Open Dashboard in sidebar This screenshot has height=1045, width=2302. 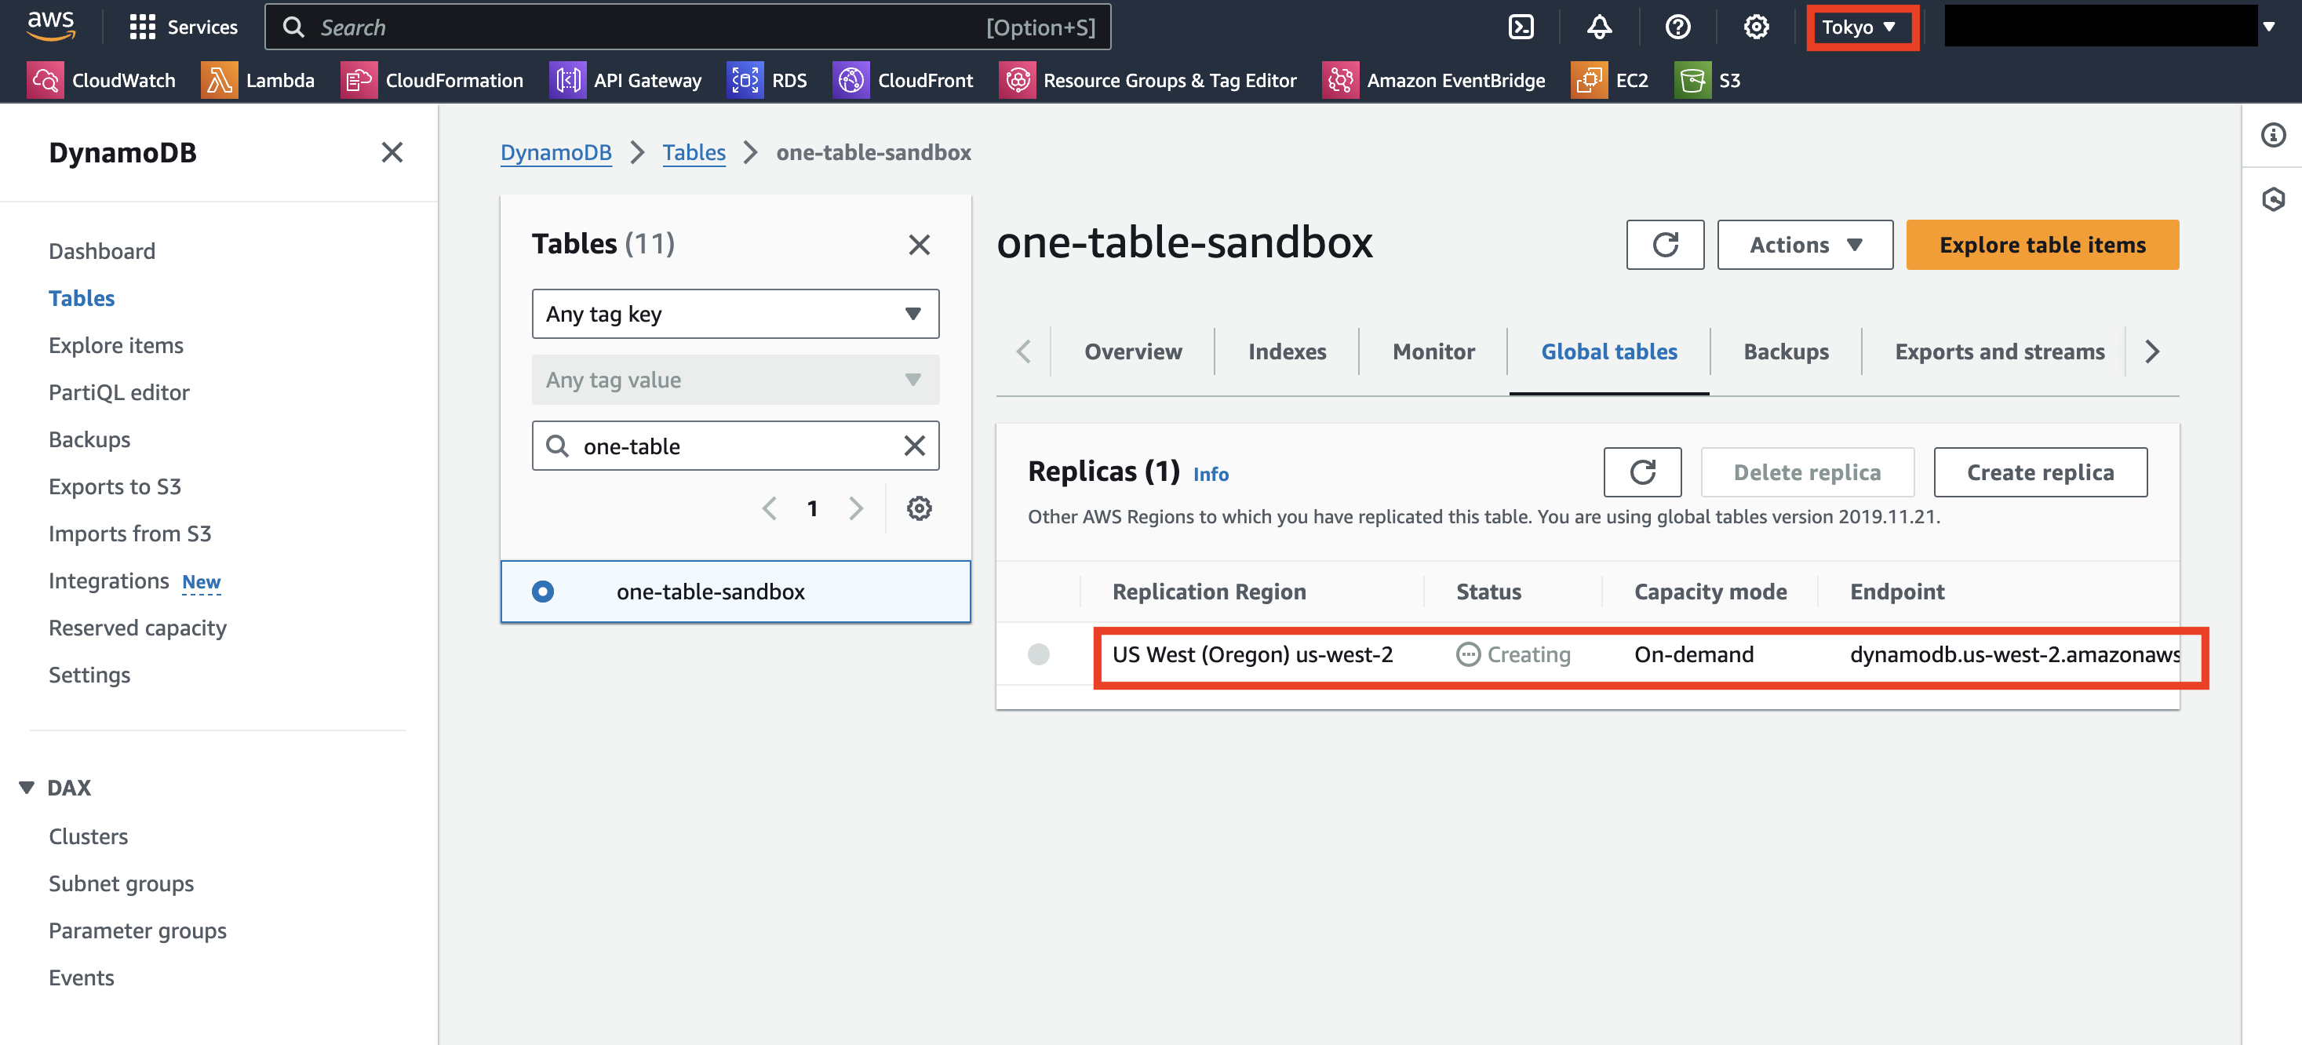[102, 251]
